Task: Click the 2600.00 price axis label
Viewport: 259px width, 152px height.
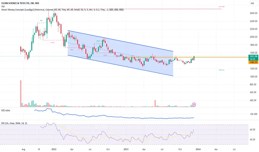Action: [253, 13]
